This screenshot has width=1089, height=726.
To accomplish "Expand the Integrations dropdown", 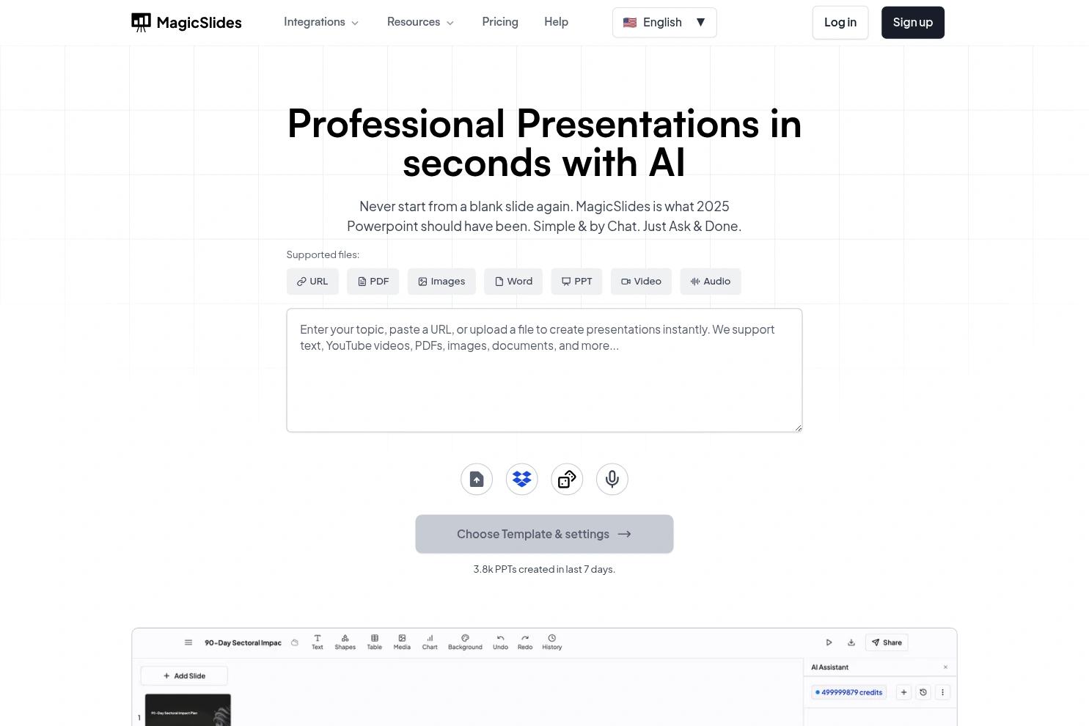I will [x=321, y=22].
